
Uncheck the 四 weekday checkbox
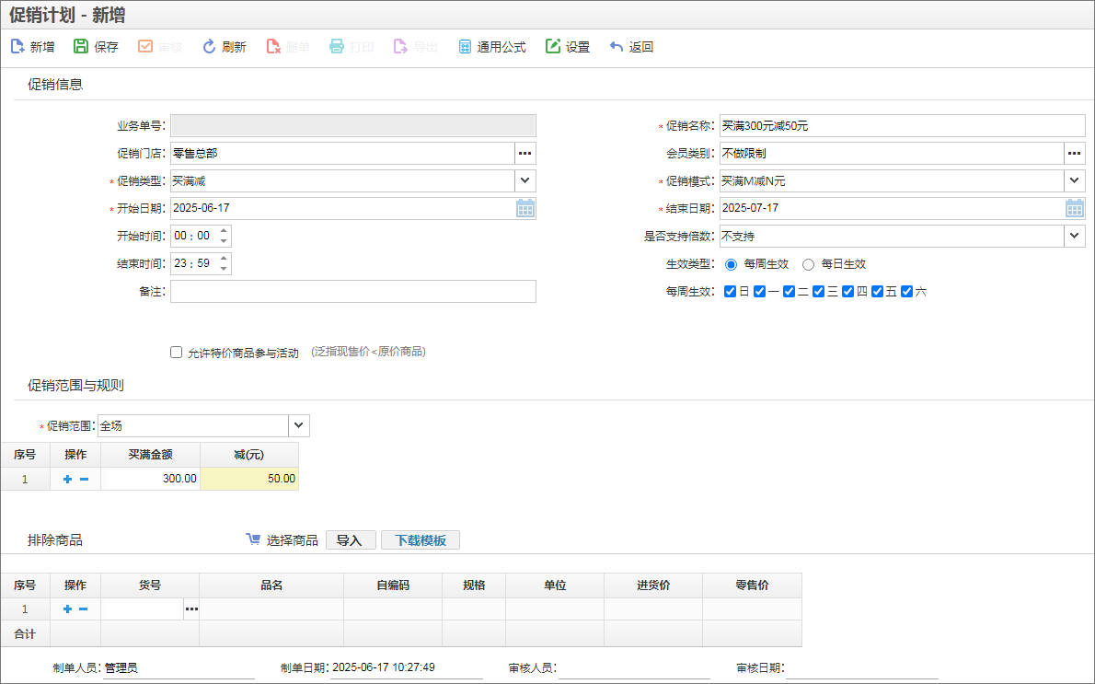click(x=847, y=291)
